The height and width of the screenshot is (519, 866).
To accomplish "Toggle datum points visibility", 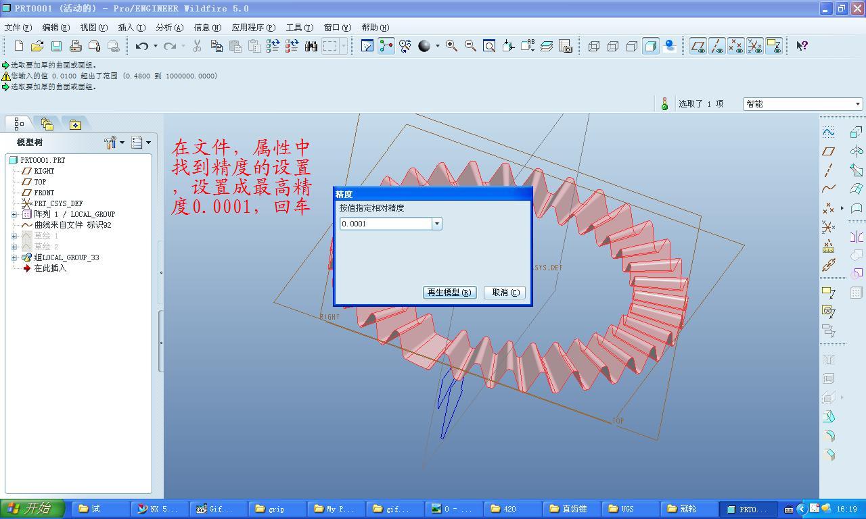I will point(736,46).
